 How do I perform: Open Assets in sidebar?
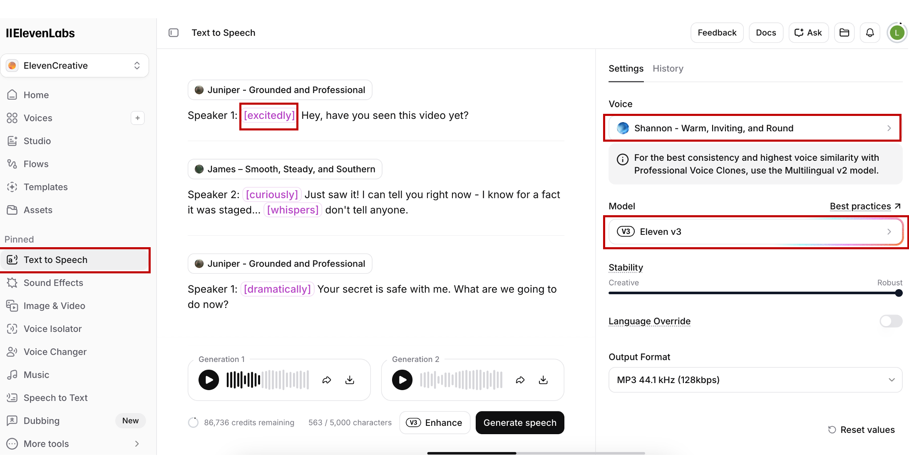[x=75, y=210]
